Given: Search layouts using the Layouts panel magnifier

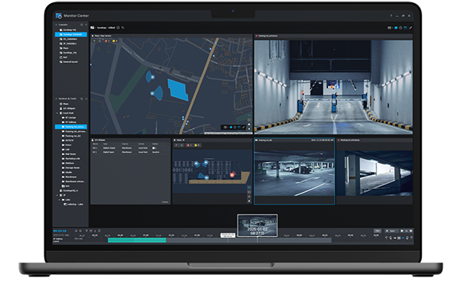Looking at the screenshot, I should pos(81,25).
